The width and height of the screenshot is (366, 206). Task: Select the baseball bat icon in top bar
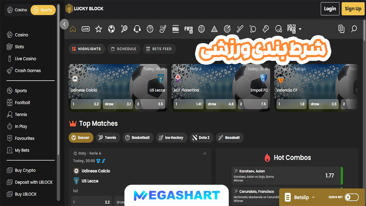pyautogui.click(x=240, y=29)
